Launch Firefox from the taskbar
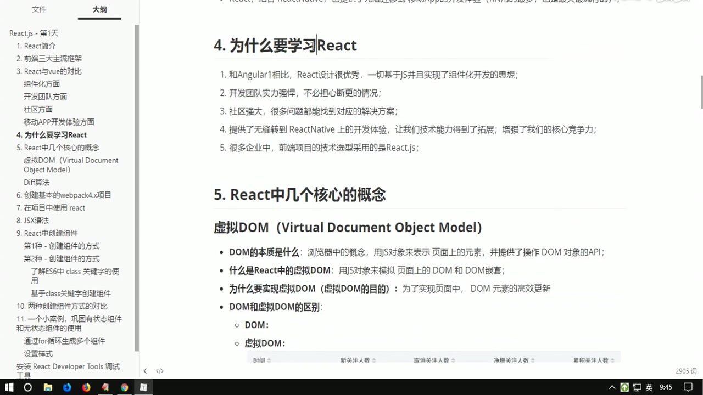Viewport: 703px width, 395px height. point(86,387)
